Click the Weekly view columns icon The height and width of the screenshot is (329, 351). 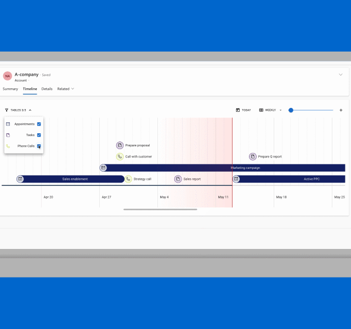point(261,110)
